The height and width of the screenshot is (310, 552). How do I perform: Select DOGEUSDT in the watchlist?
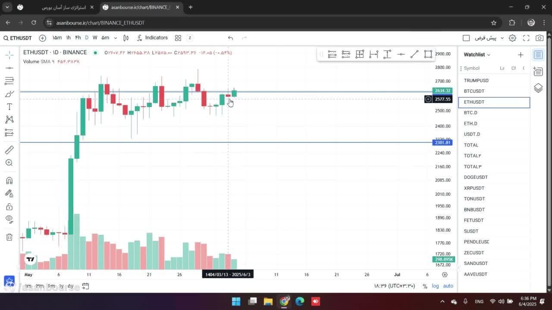point(494,177)
